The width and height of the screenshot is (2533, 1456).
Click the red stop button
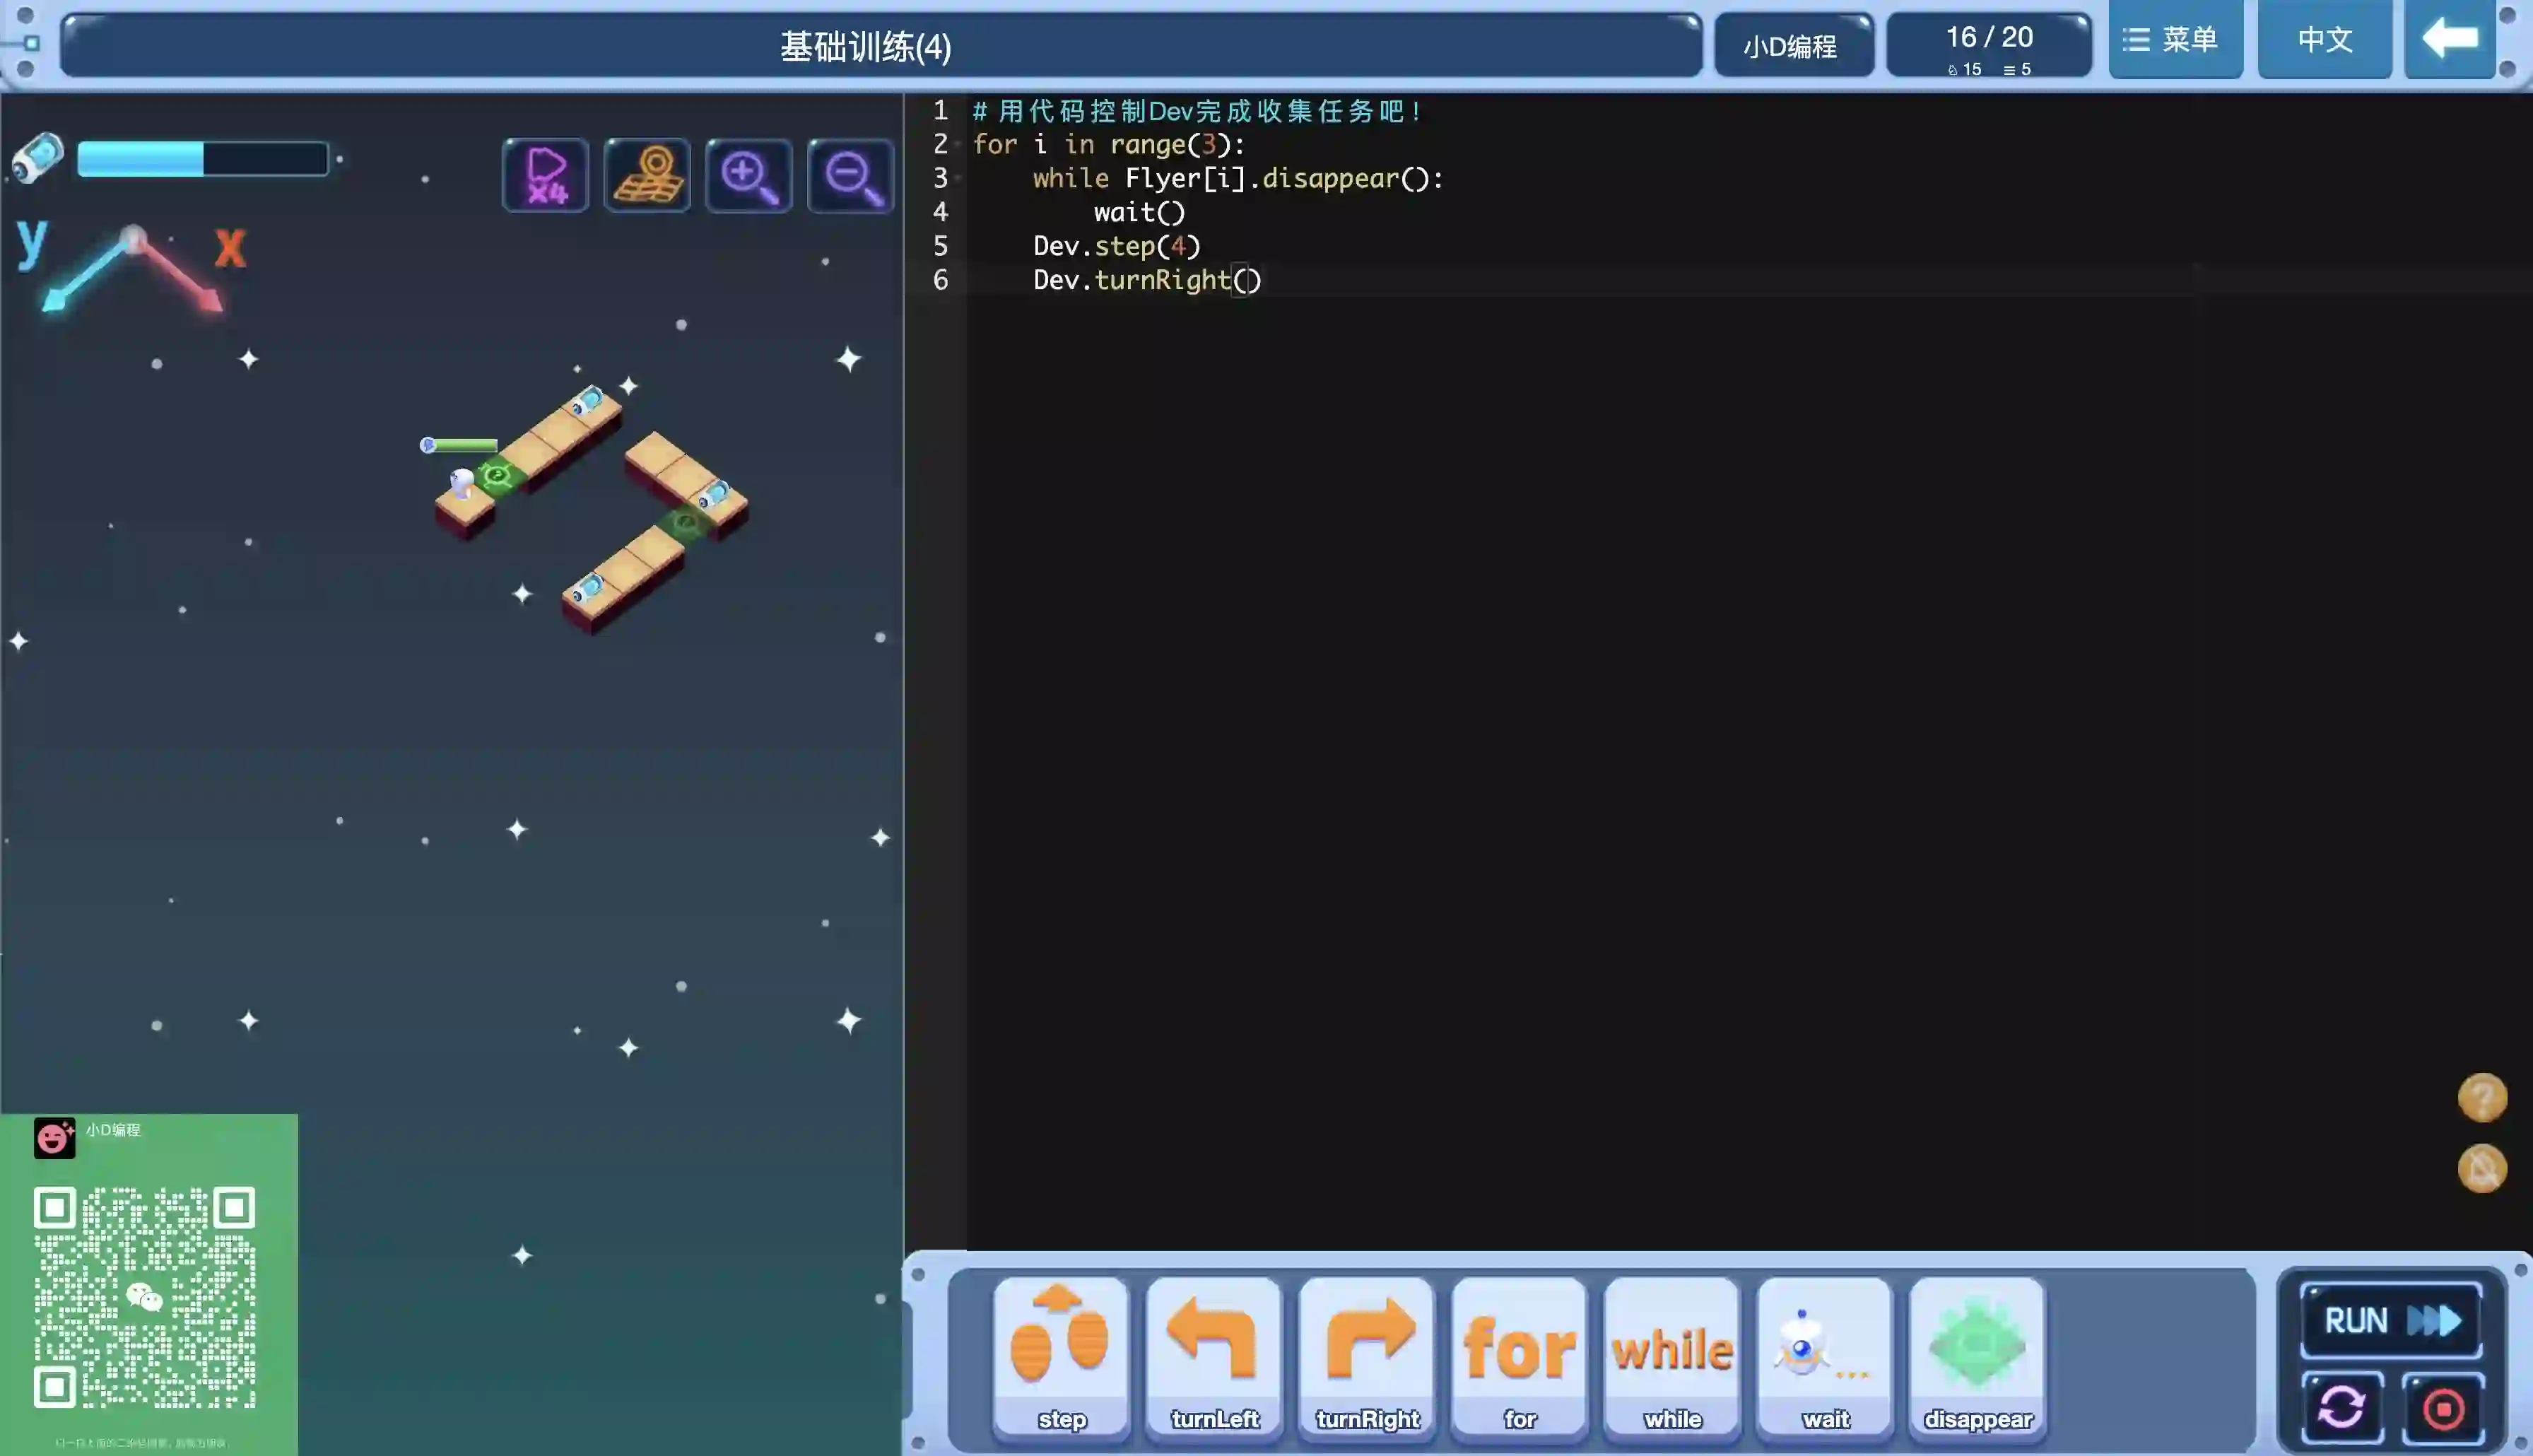point(2443,1409)
